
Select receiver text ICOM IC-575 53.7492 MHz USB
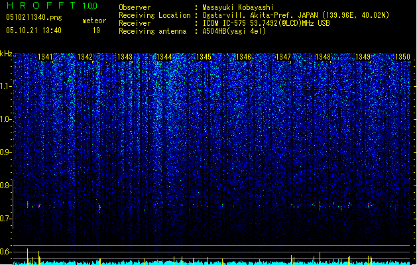pyautogui.click(x=267, y=23)
